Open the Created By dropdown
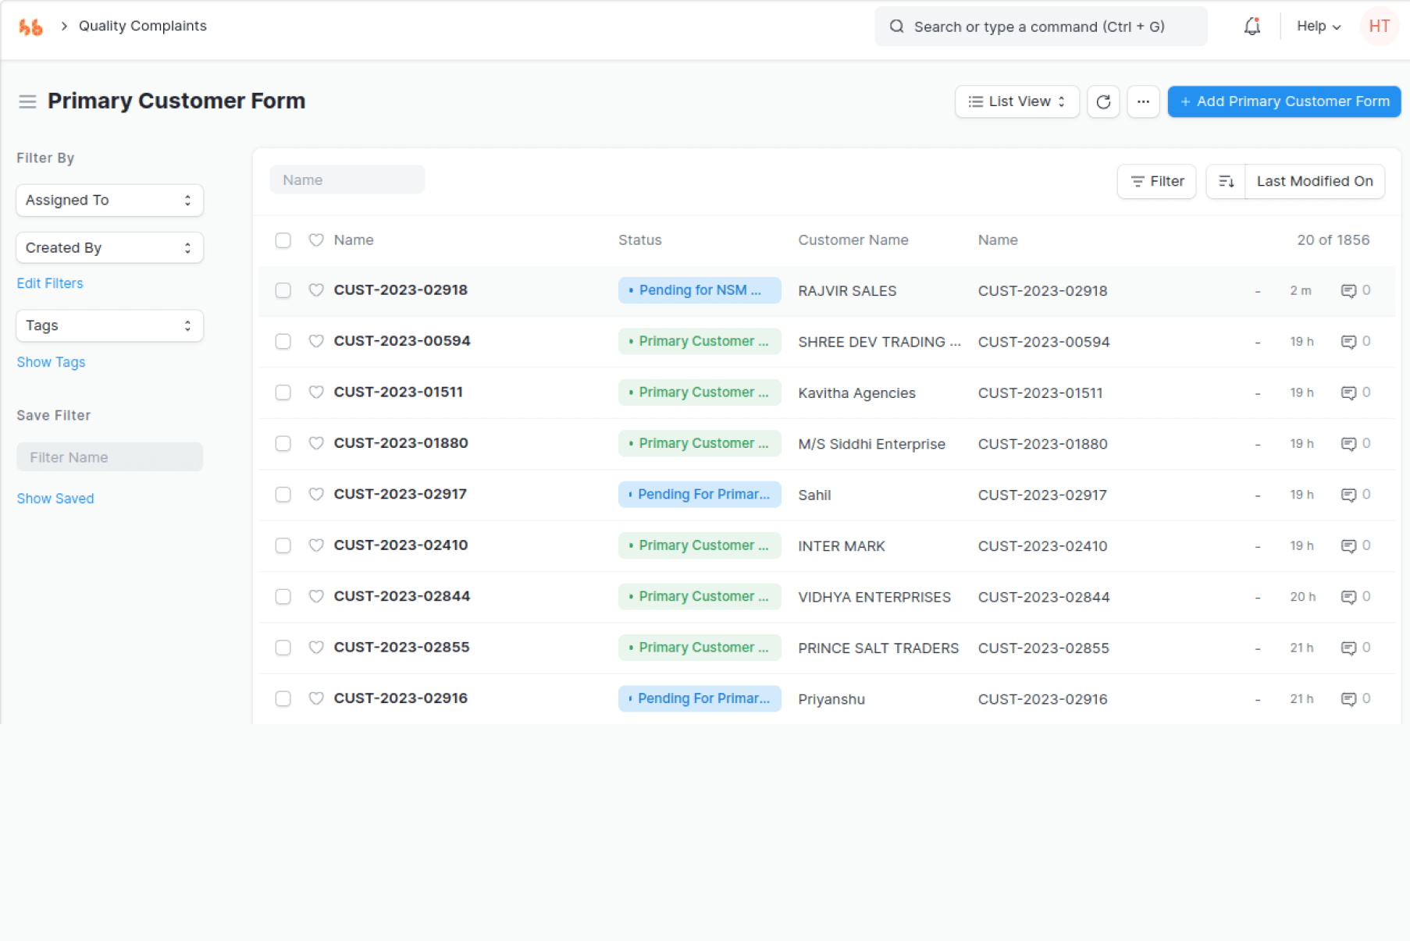The height and width of the screenshot is (941, 1410). point(109,248)
